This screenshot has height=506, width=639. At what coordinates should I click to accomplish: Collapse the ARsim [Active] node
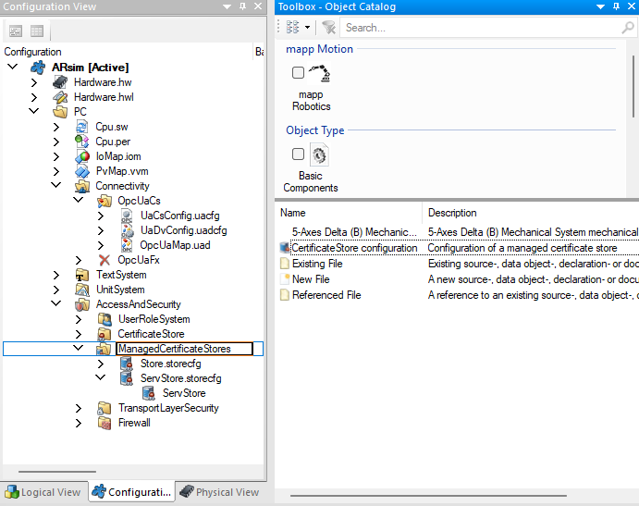pos(13,67)
